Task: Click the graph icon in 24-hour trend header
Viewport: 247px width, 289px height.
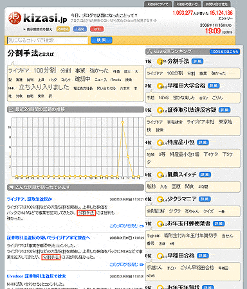Action: tap(11, 110)
